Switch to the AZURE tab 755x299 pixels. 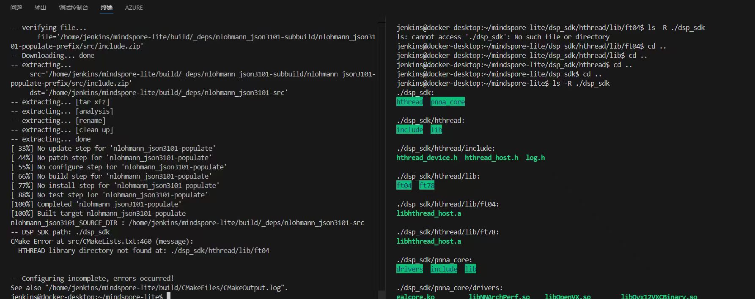click(x=134, y=8)
